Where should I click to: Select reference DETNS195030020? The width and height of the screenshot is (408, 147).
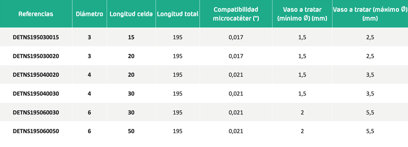36,56
